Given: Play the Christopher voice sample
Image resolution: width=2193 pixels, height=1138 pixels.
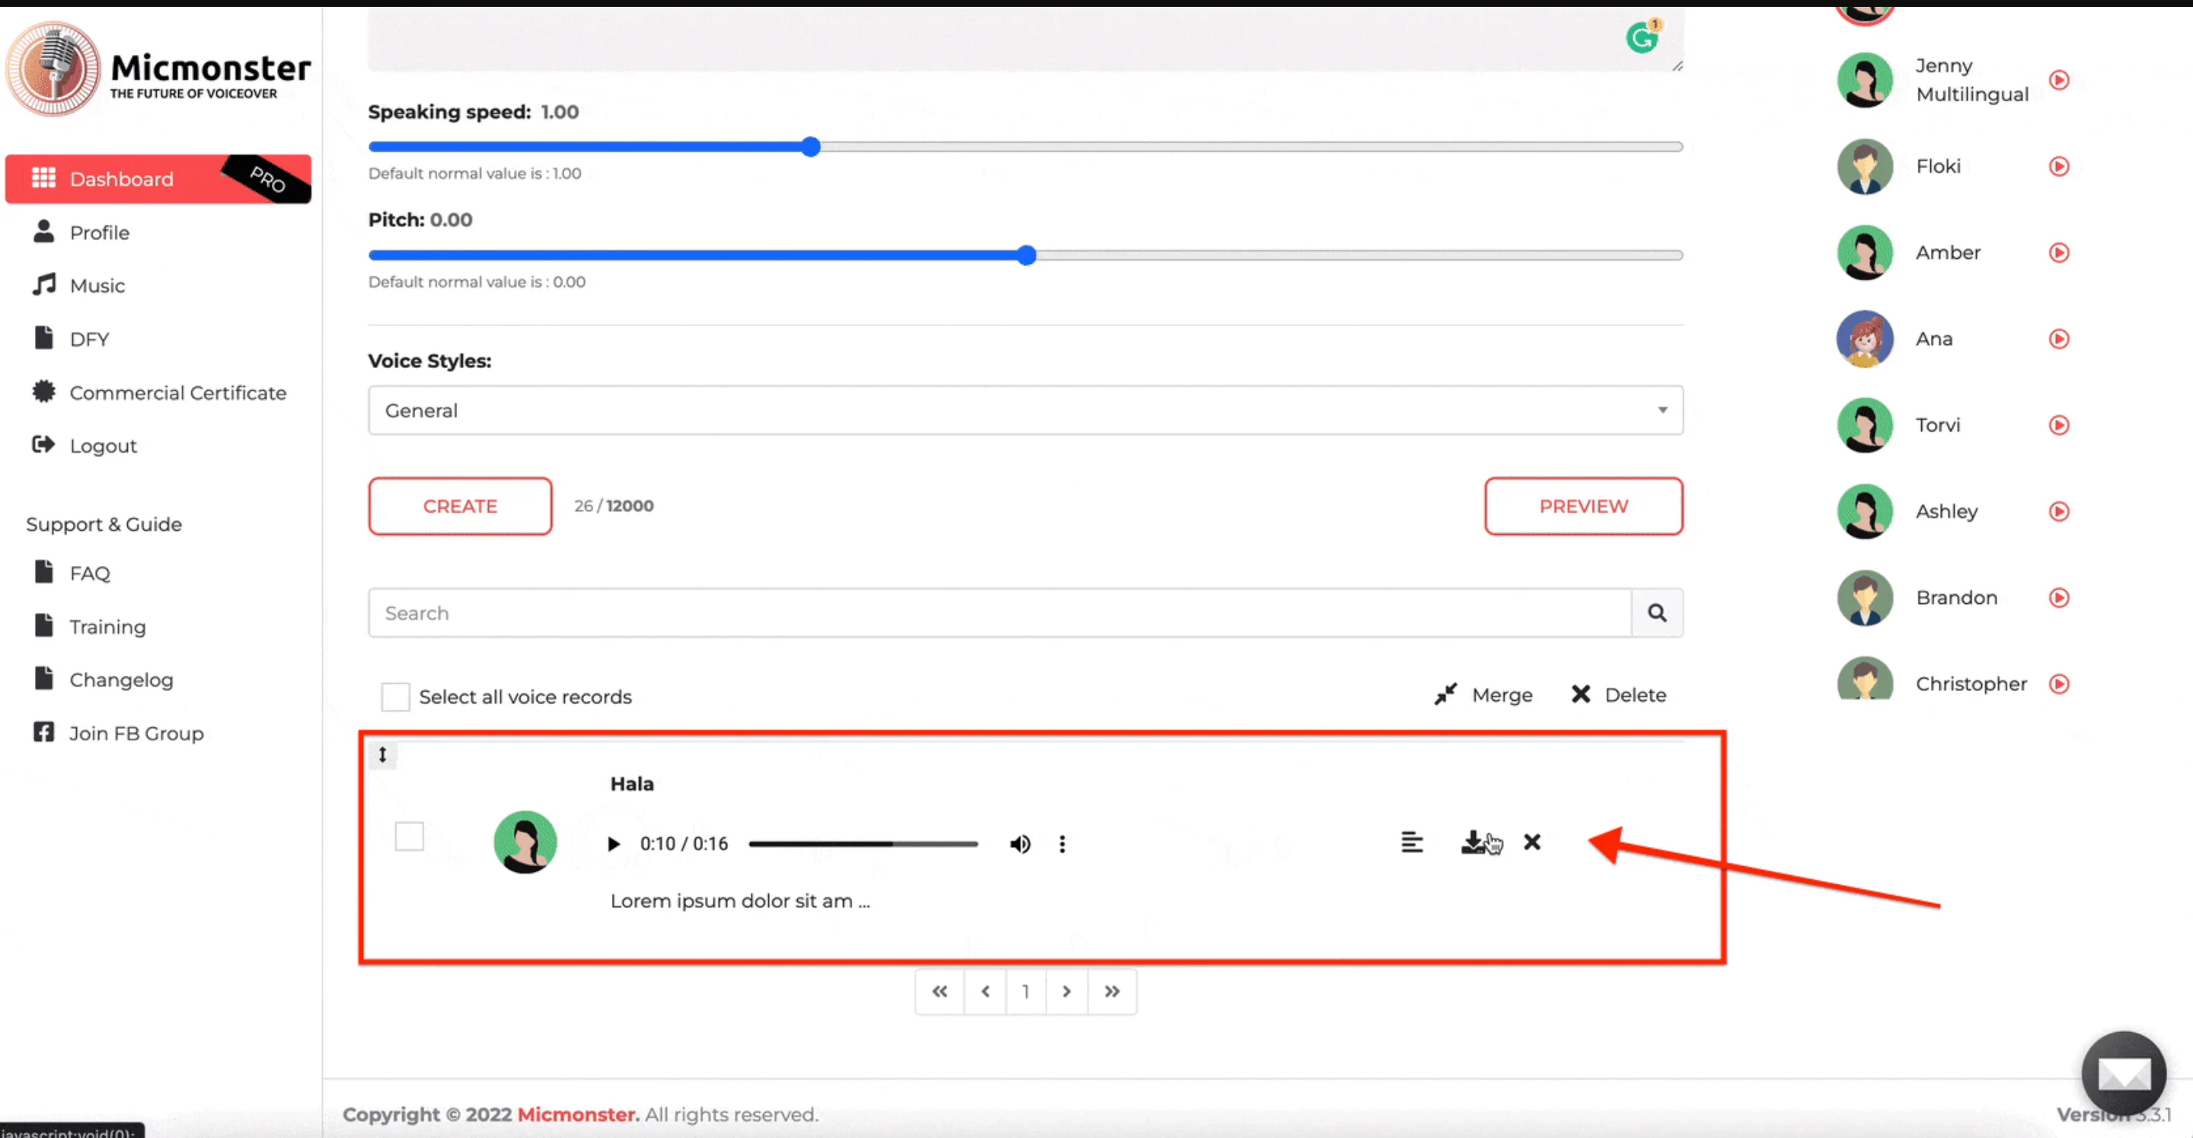Looking at the screenshot, I should [x=2058, y=684].
